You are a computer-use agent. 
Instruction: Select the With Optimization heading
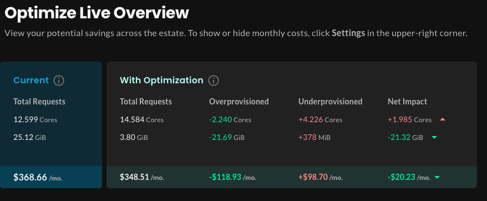click(x=161, y=81)
